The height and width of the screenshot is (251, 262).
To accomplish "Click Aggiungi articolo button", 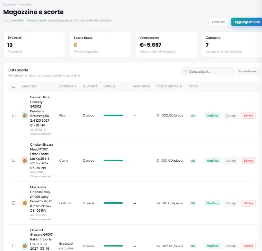I will [x=247, y=22].
